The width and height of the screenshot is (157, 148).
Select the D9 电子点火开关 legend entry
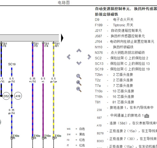tap(114, 19)
